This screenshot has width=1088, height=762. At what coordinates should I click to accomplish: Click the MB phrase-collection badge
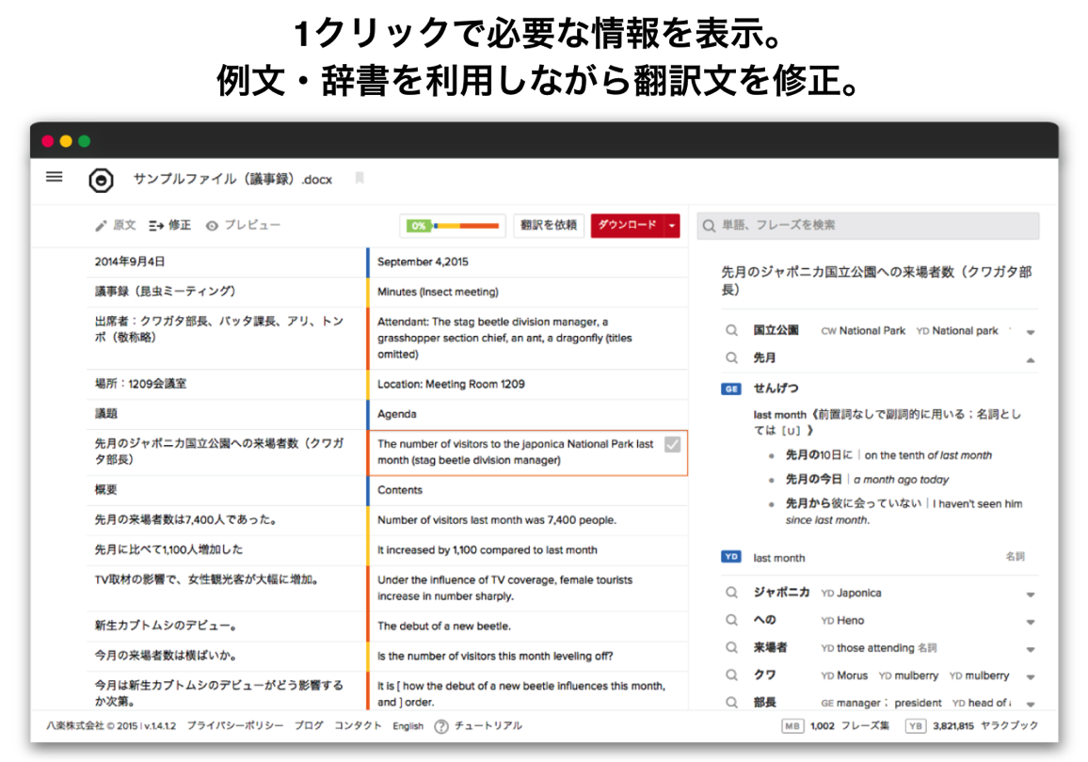792,726
